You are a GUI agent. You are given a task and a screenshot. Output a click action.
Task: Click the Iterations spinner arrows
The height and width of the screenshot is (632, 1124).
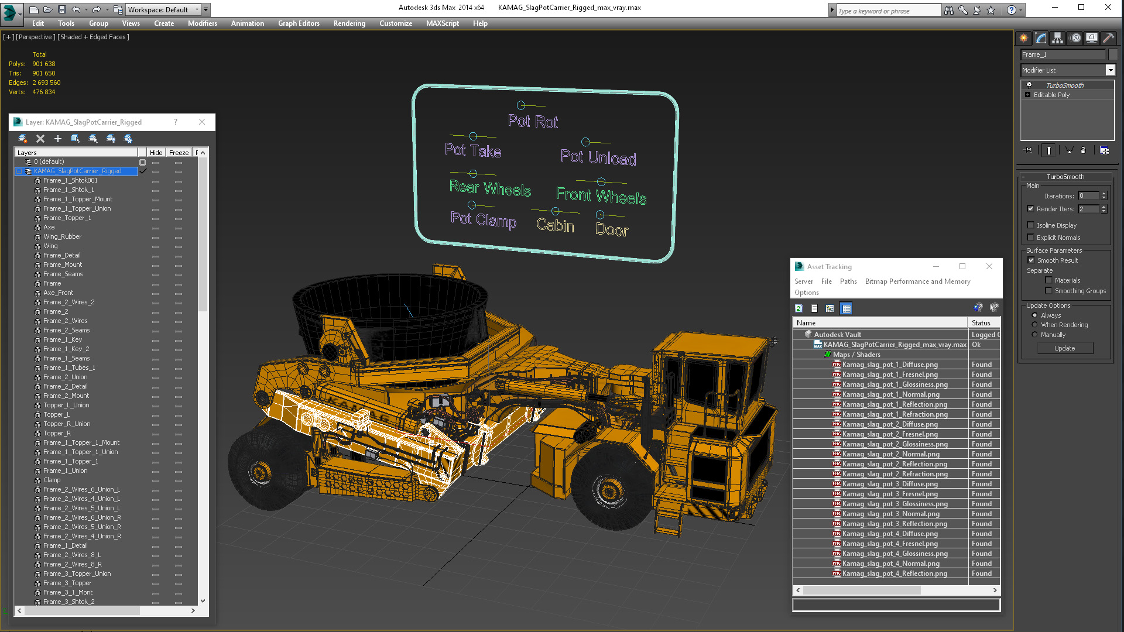click(1104, 196)
